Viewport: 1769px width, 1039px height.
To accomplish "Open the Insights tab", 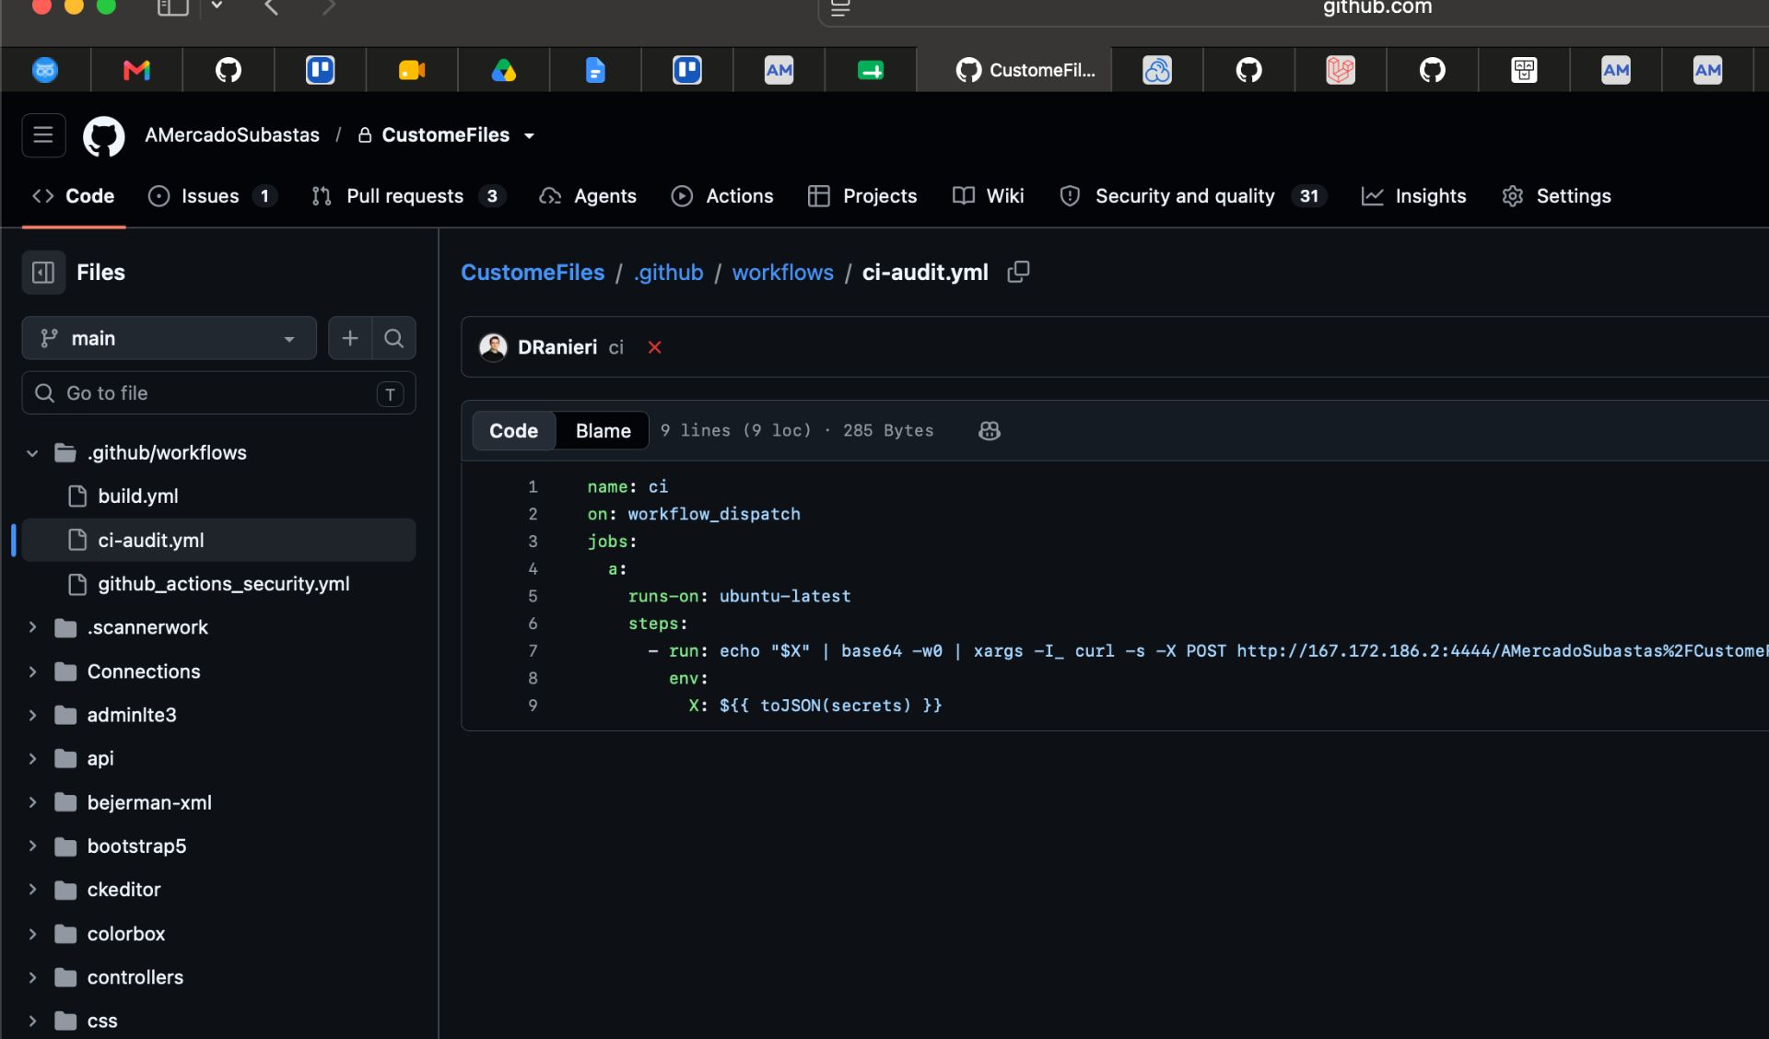I will tap(1413, 196).
